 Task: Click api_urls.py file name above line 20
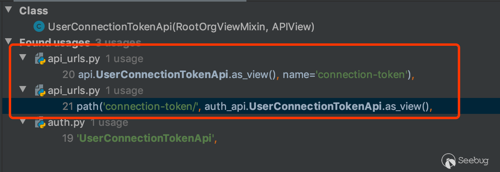click(74, 59)
